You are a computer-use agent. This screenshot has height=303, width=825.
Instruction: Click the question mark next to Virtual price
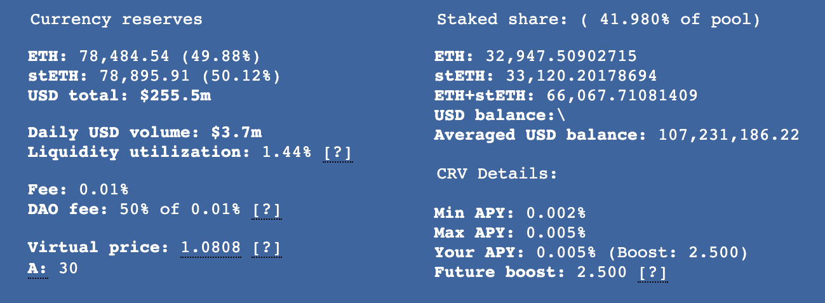pos(266,248)
